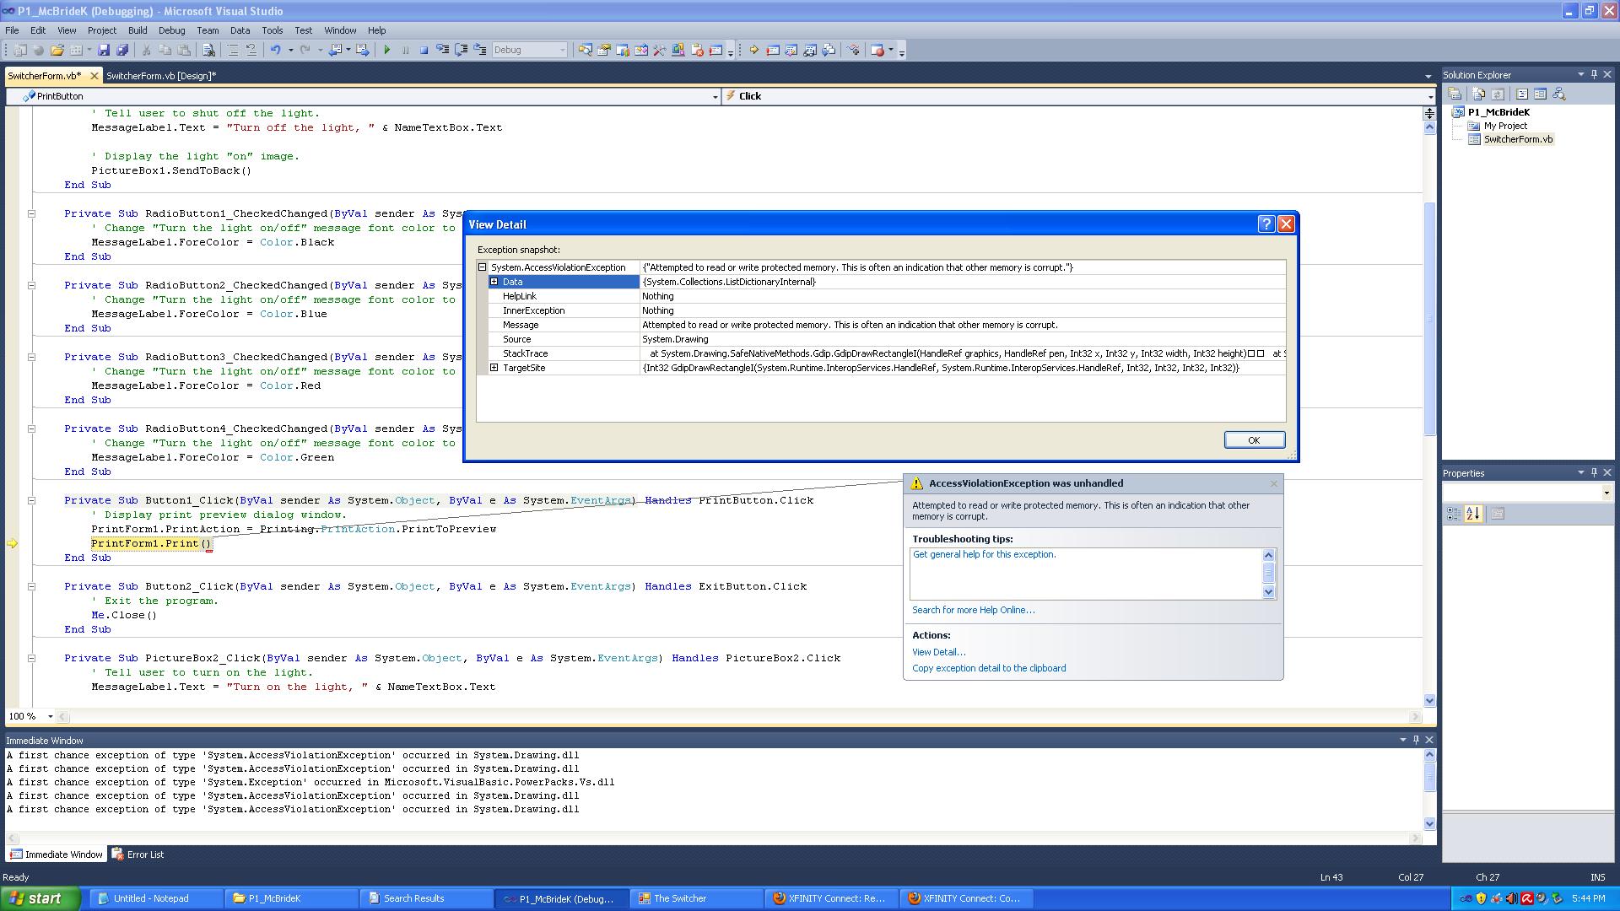1620x911 pixels.
Task: Select My Project in Solution Explorer
Action: (x=1505, y=126)
